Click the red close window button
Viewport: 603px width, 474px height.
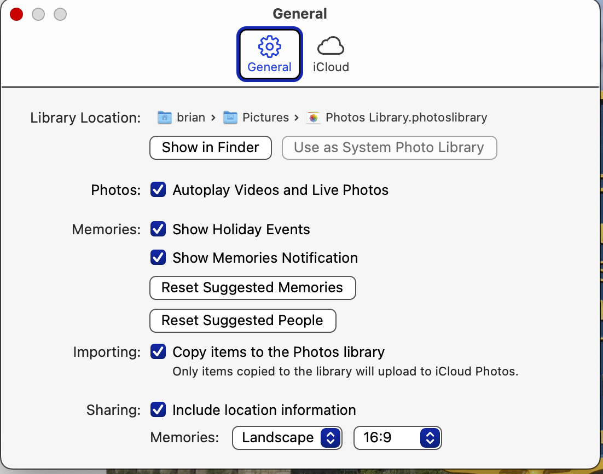(16, 14)
